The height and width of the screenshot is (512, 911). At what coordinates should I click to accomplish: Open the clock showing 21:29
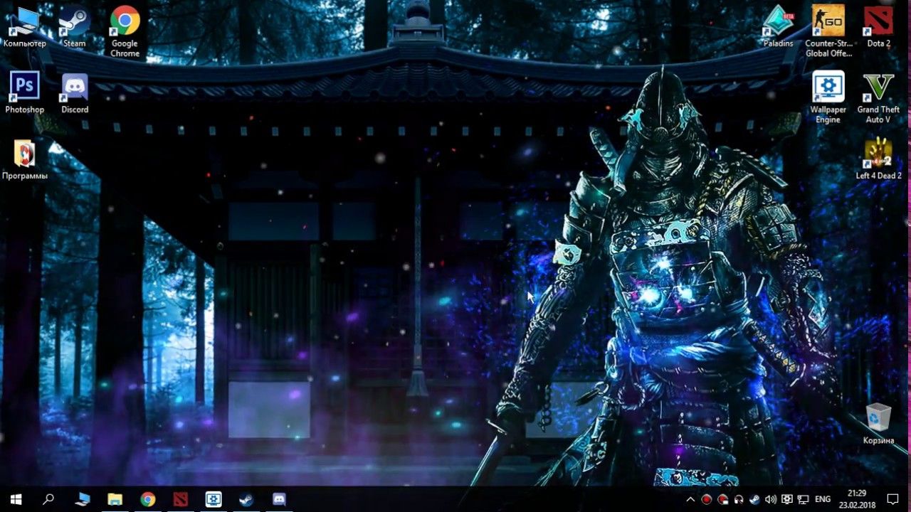(x=857, y=498)
